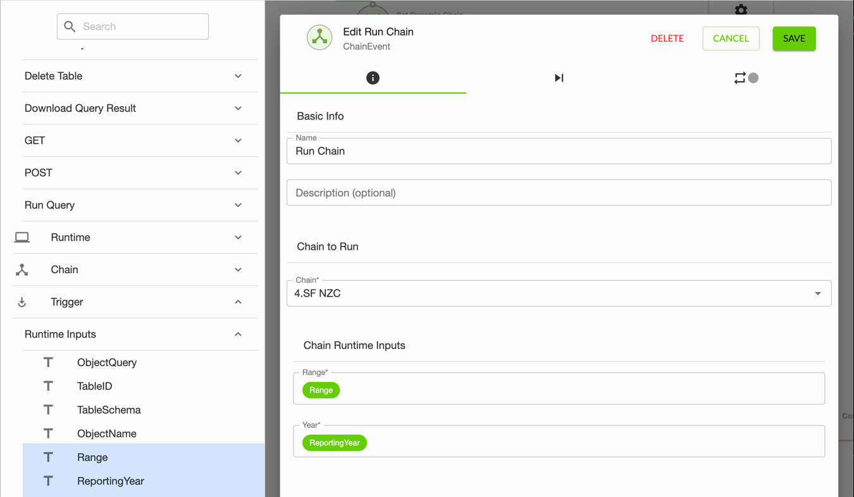This screenshot has width=854, height=497.
Task: Click the Name field containing Run Chain
Action: [559, 151]
